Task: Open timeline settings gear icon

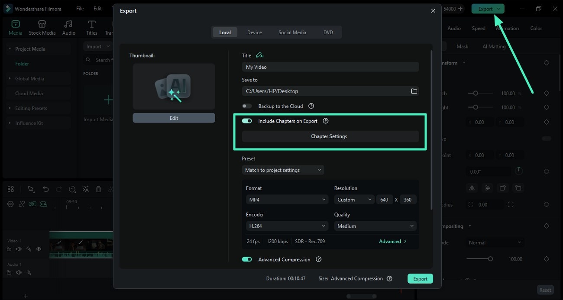Action: pyautogui.click(x=10, y=204)
